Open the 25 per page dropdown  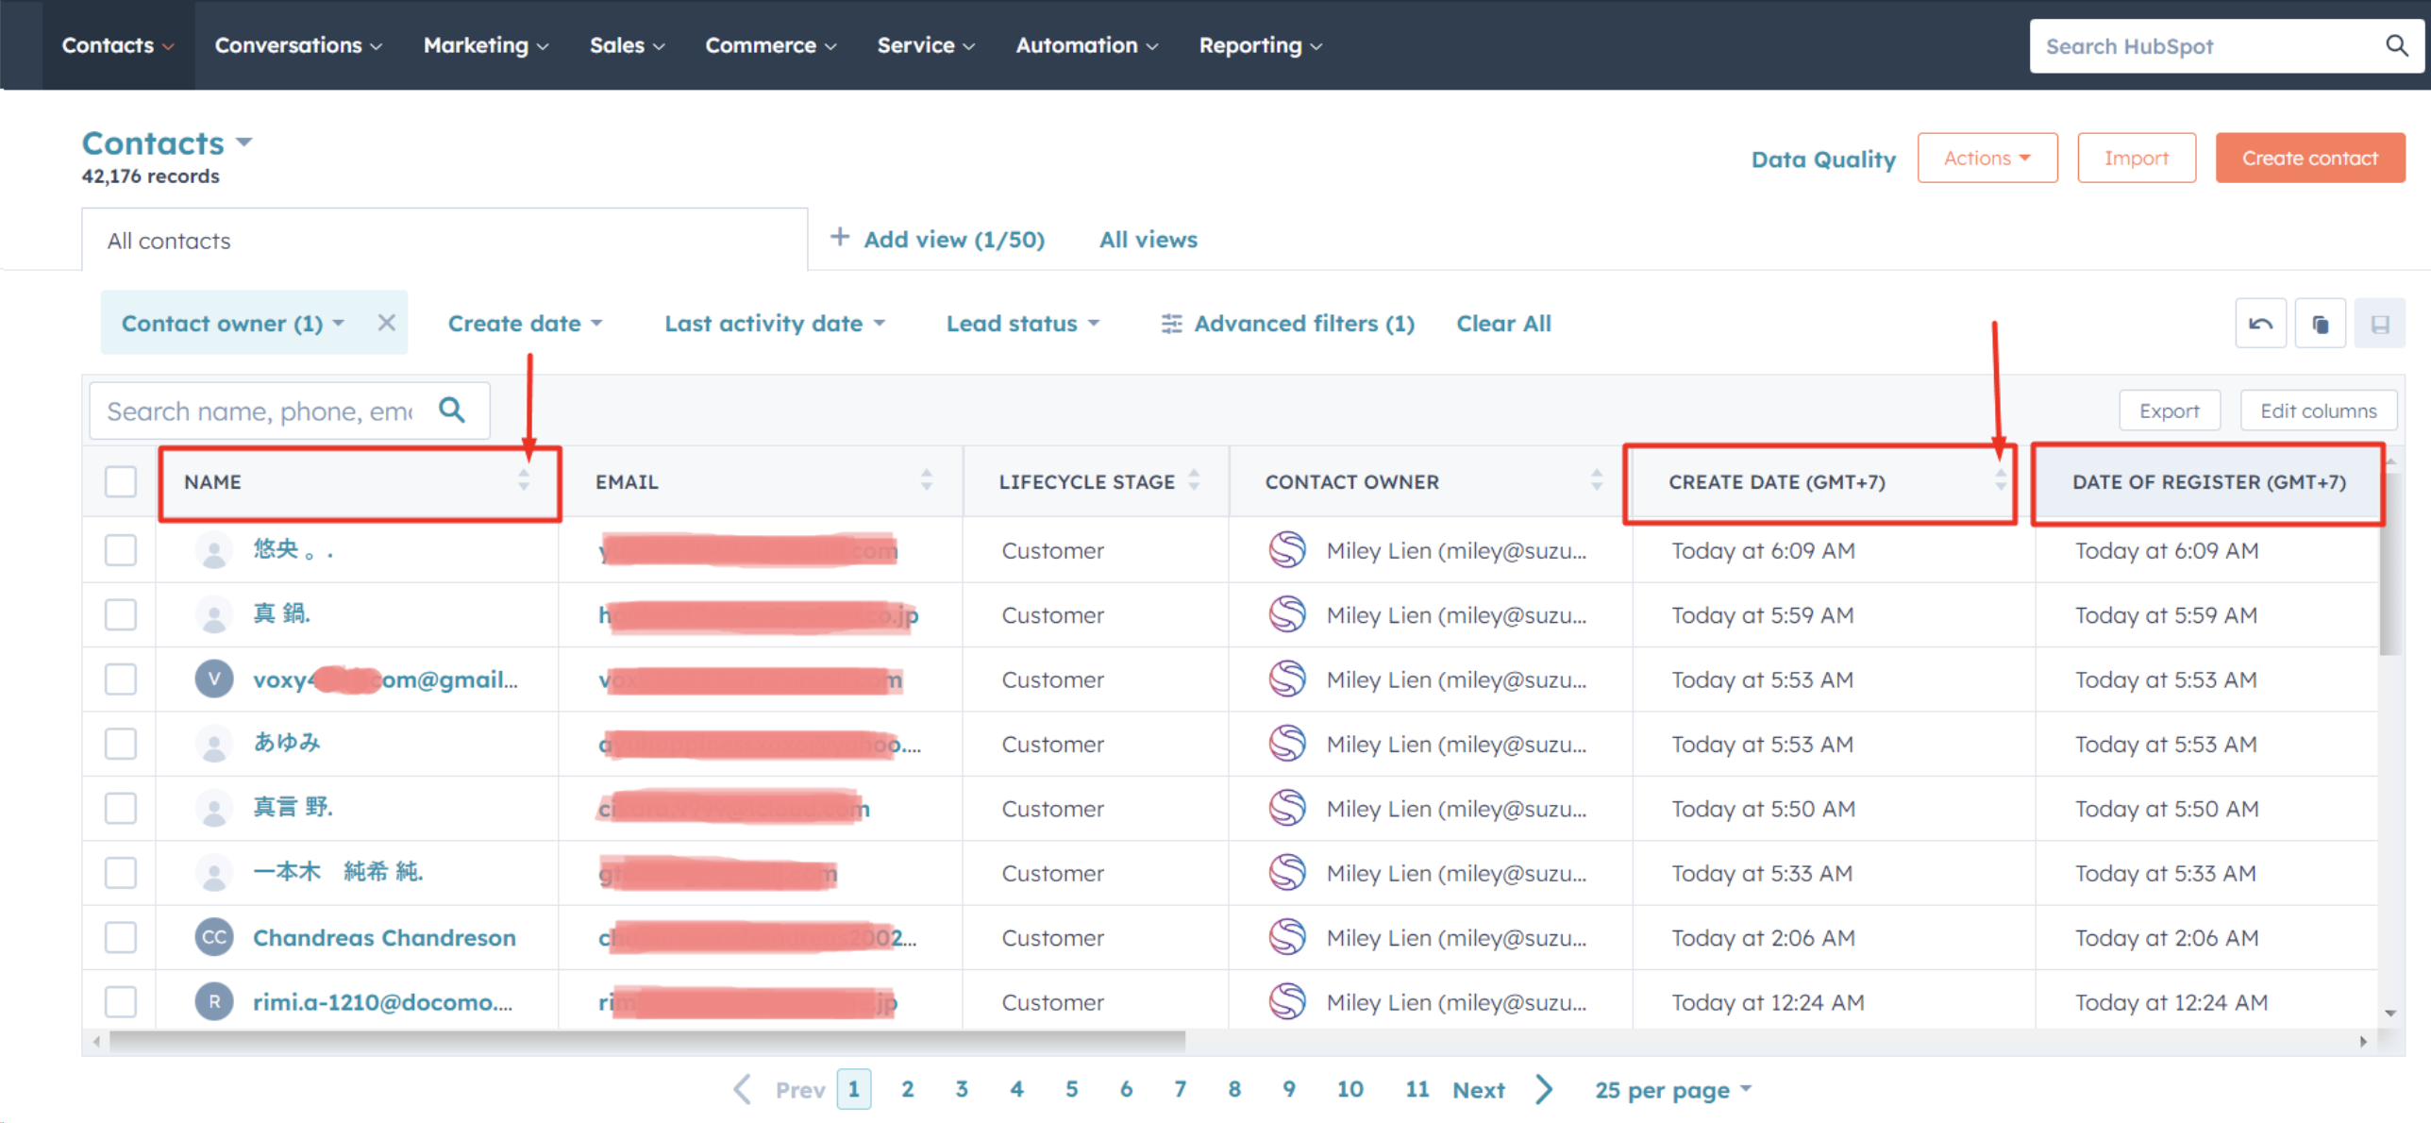[1673, 1090]
